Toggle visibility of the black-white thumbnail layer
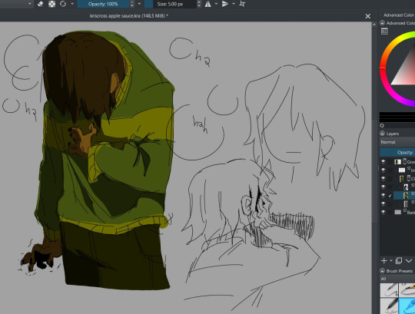The width and height of the screenshot is (415, 314). tap(383, 187)
